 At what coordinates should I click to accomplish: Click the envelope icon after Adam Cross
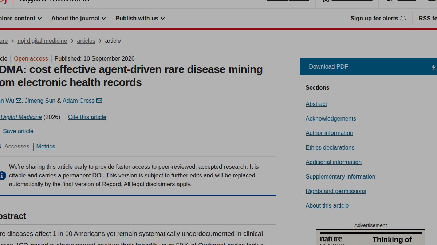pyautogui.click(x=99, y=101)
